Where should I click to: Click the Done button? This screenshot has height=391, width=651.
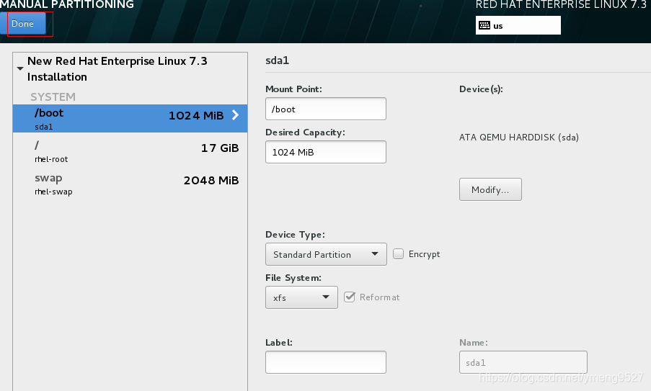(23, 24)
